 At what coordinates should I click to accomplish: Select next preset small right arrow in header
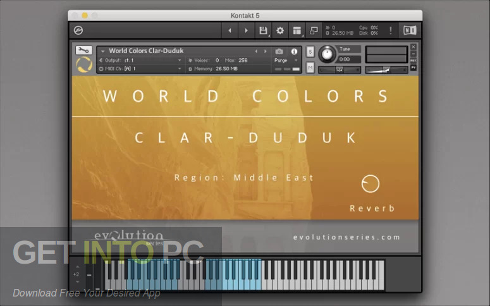[266, 51]
